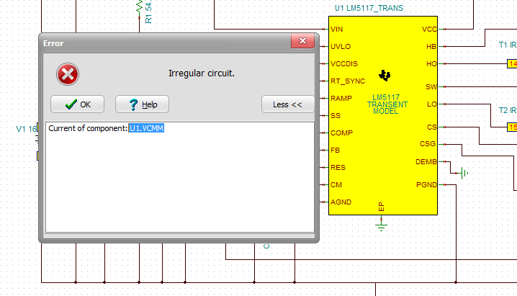This screenshot has width=517, height=296.
Task: Select the AGND pin label
Action: 341,202
